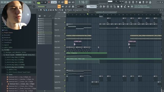Select the playlist Slip tool
The width and height of the screenshot is (164, 92).
pos(53,10)
